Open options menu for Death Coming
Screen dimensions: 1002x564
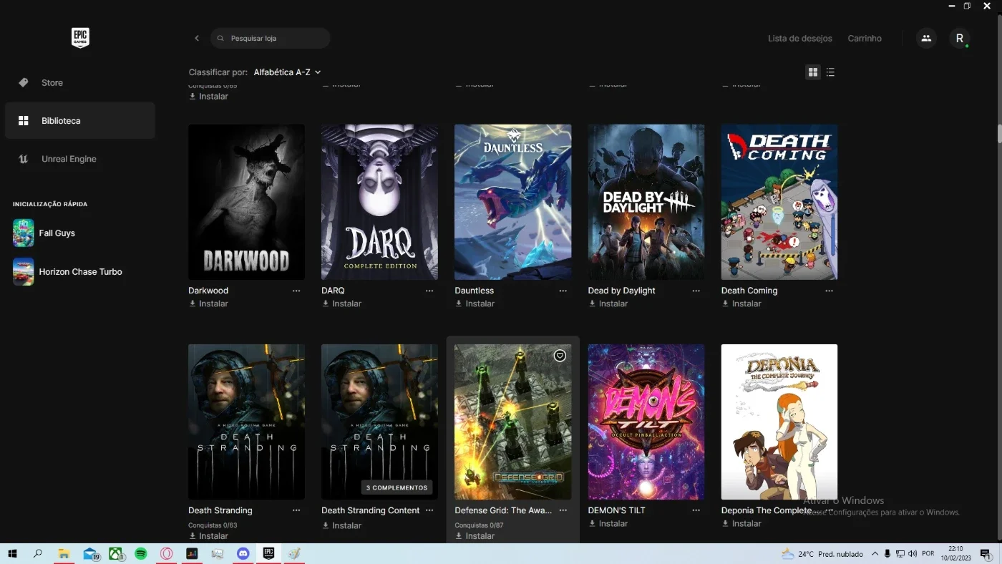pos(829,291)
